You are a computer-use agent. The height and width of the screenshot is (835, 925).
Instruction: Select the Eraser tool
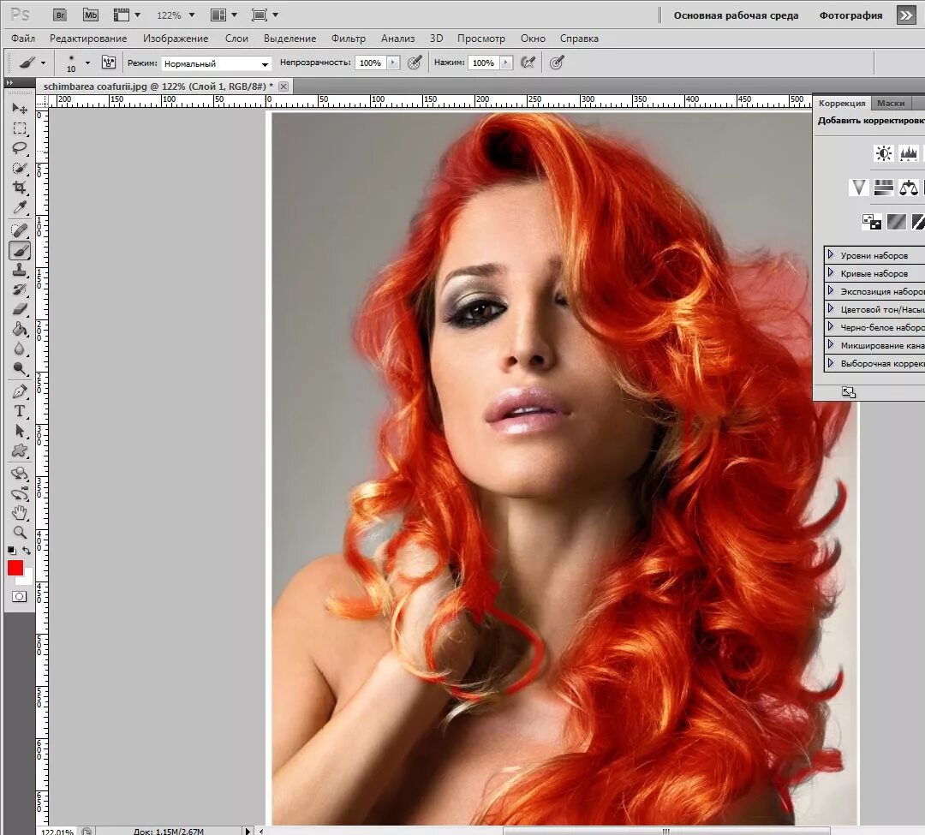click(x=20, y=309)
